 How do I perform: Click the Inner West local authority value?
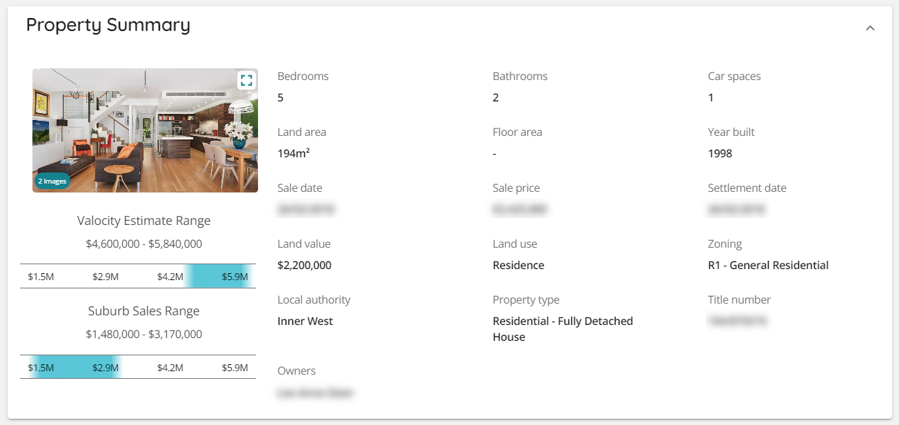[x=305, y=322]
